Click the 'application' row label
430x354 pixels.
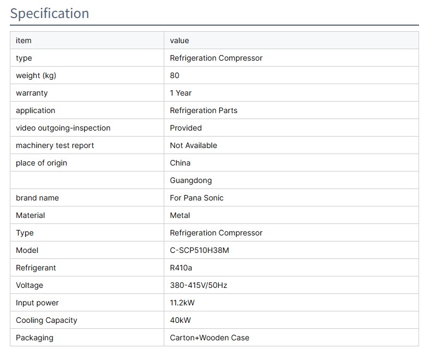pyautogui.click(x=35, y=110)
